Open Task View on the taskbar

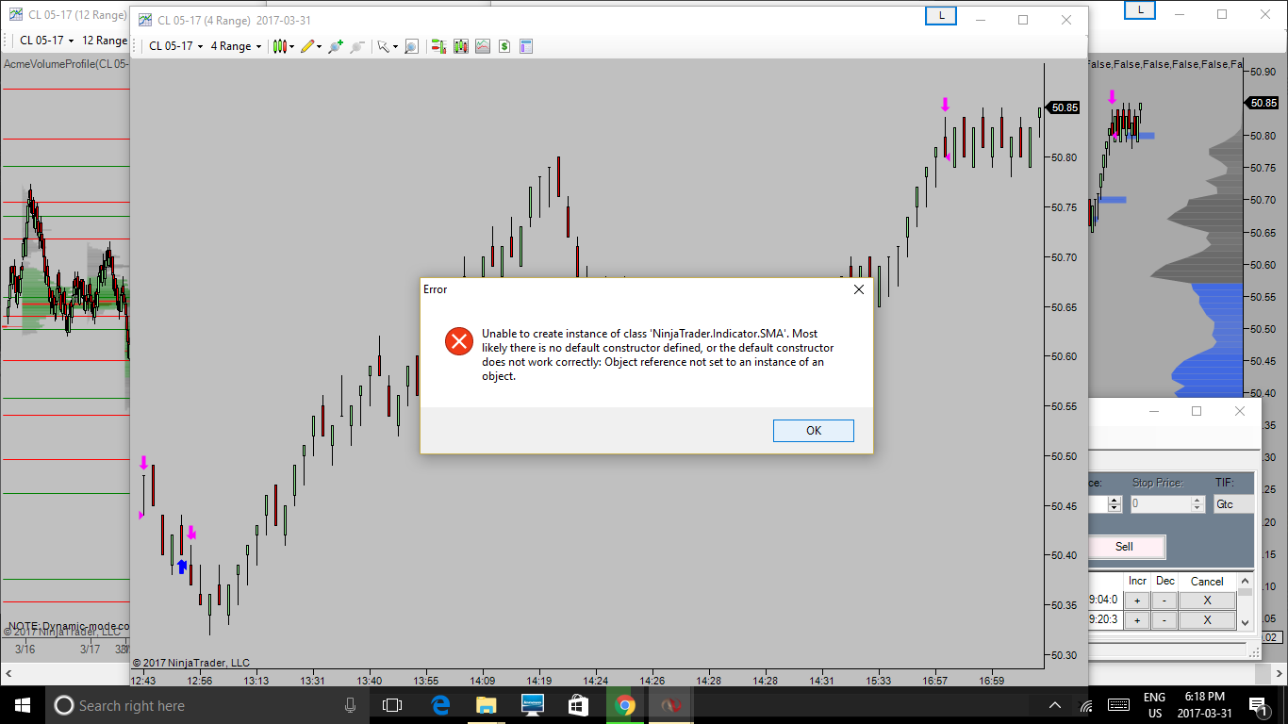tap(392, 705)
